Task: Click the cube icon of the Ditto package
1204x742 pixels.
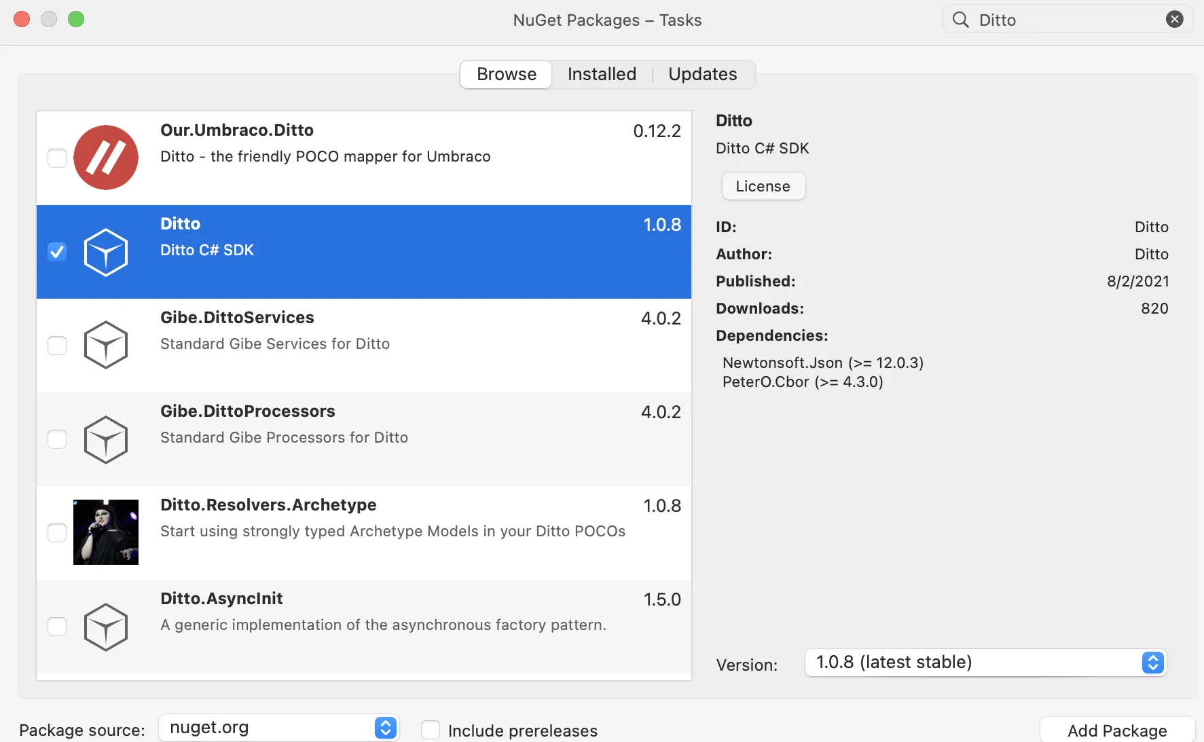Action: [x=106, y=252]
